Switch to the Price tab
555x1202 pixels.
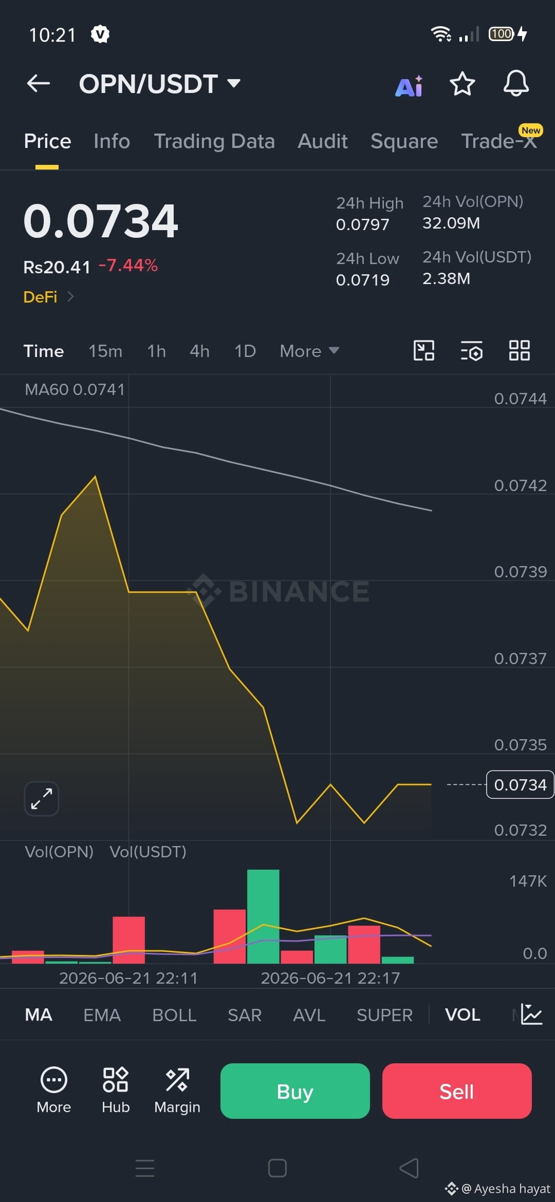[x=47, y=141]
